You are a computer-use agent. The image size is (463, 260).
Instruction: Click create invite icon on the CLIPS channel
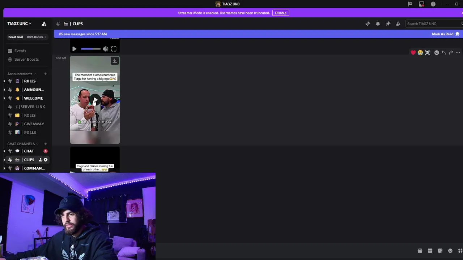coord(41,160)
